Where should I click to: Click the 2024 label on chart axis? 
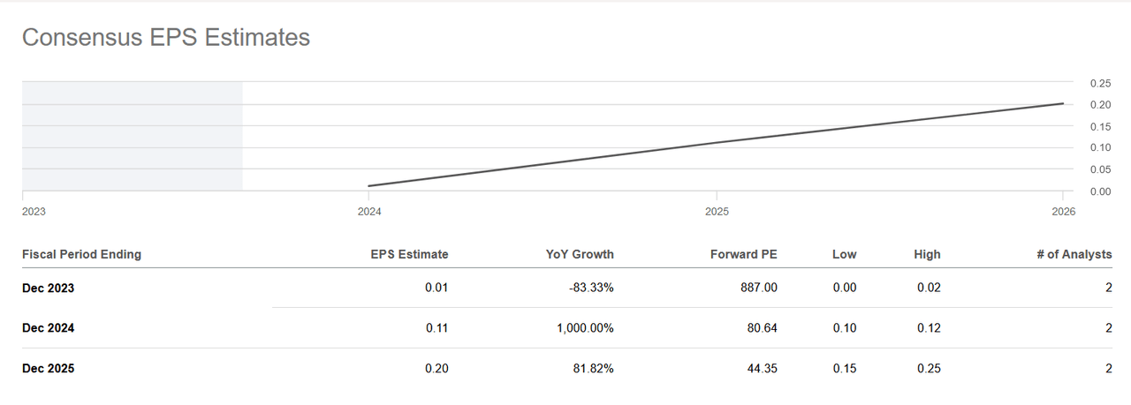point(369,212)
